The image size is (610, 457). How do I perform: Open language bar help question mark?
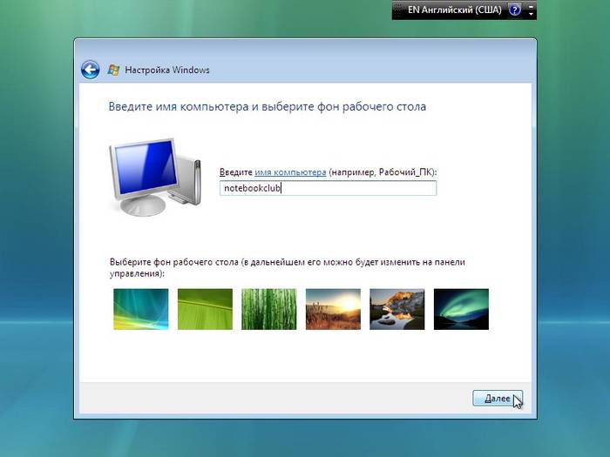(x=516, y=10)
